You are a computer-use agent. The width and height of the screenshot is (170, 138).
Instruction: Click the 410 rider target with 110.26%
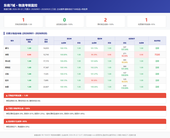pos(125,87)
